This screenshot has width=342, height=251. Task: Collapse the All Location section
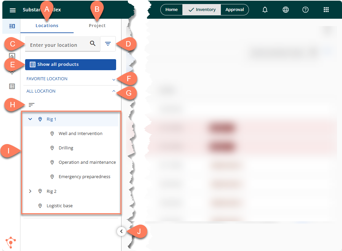pos(114,91)
